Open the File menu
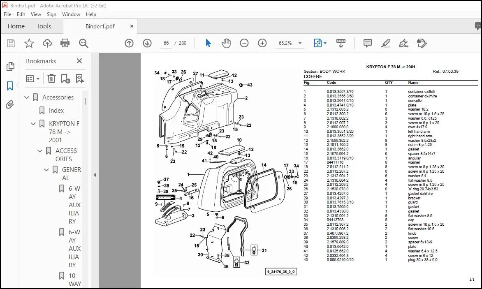The width and height of the screenshot is (482, 289). coord(7,14)
